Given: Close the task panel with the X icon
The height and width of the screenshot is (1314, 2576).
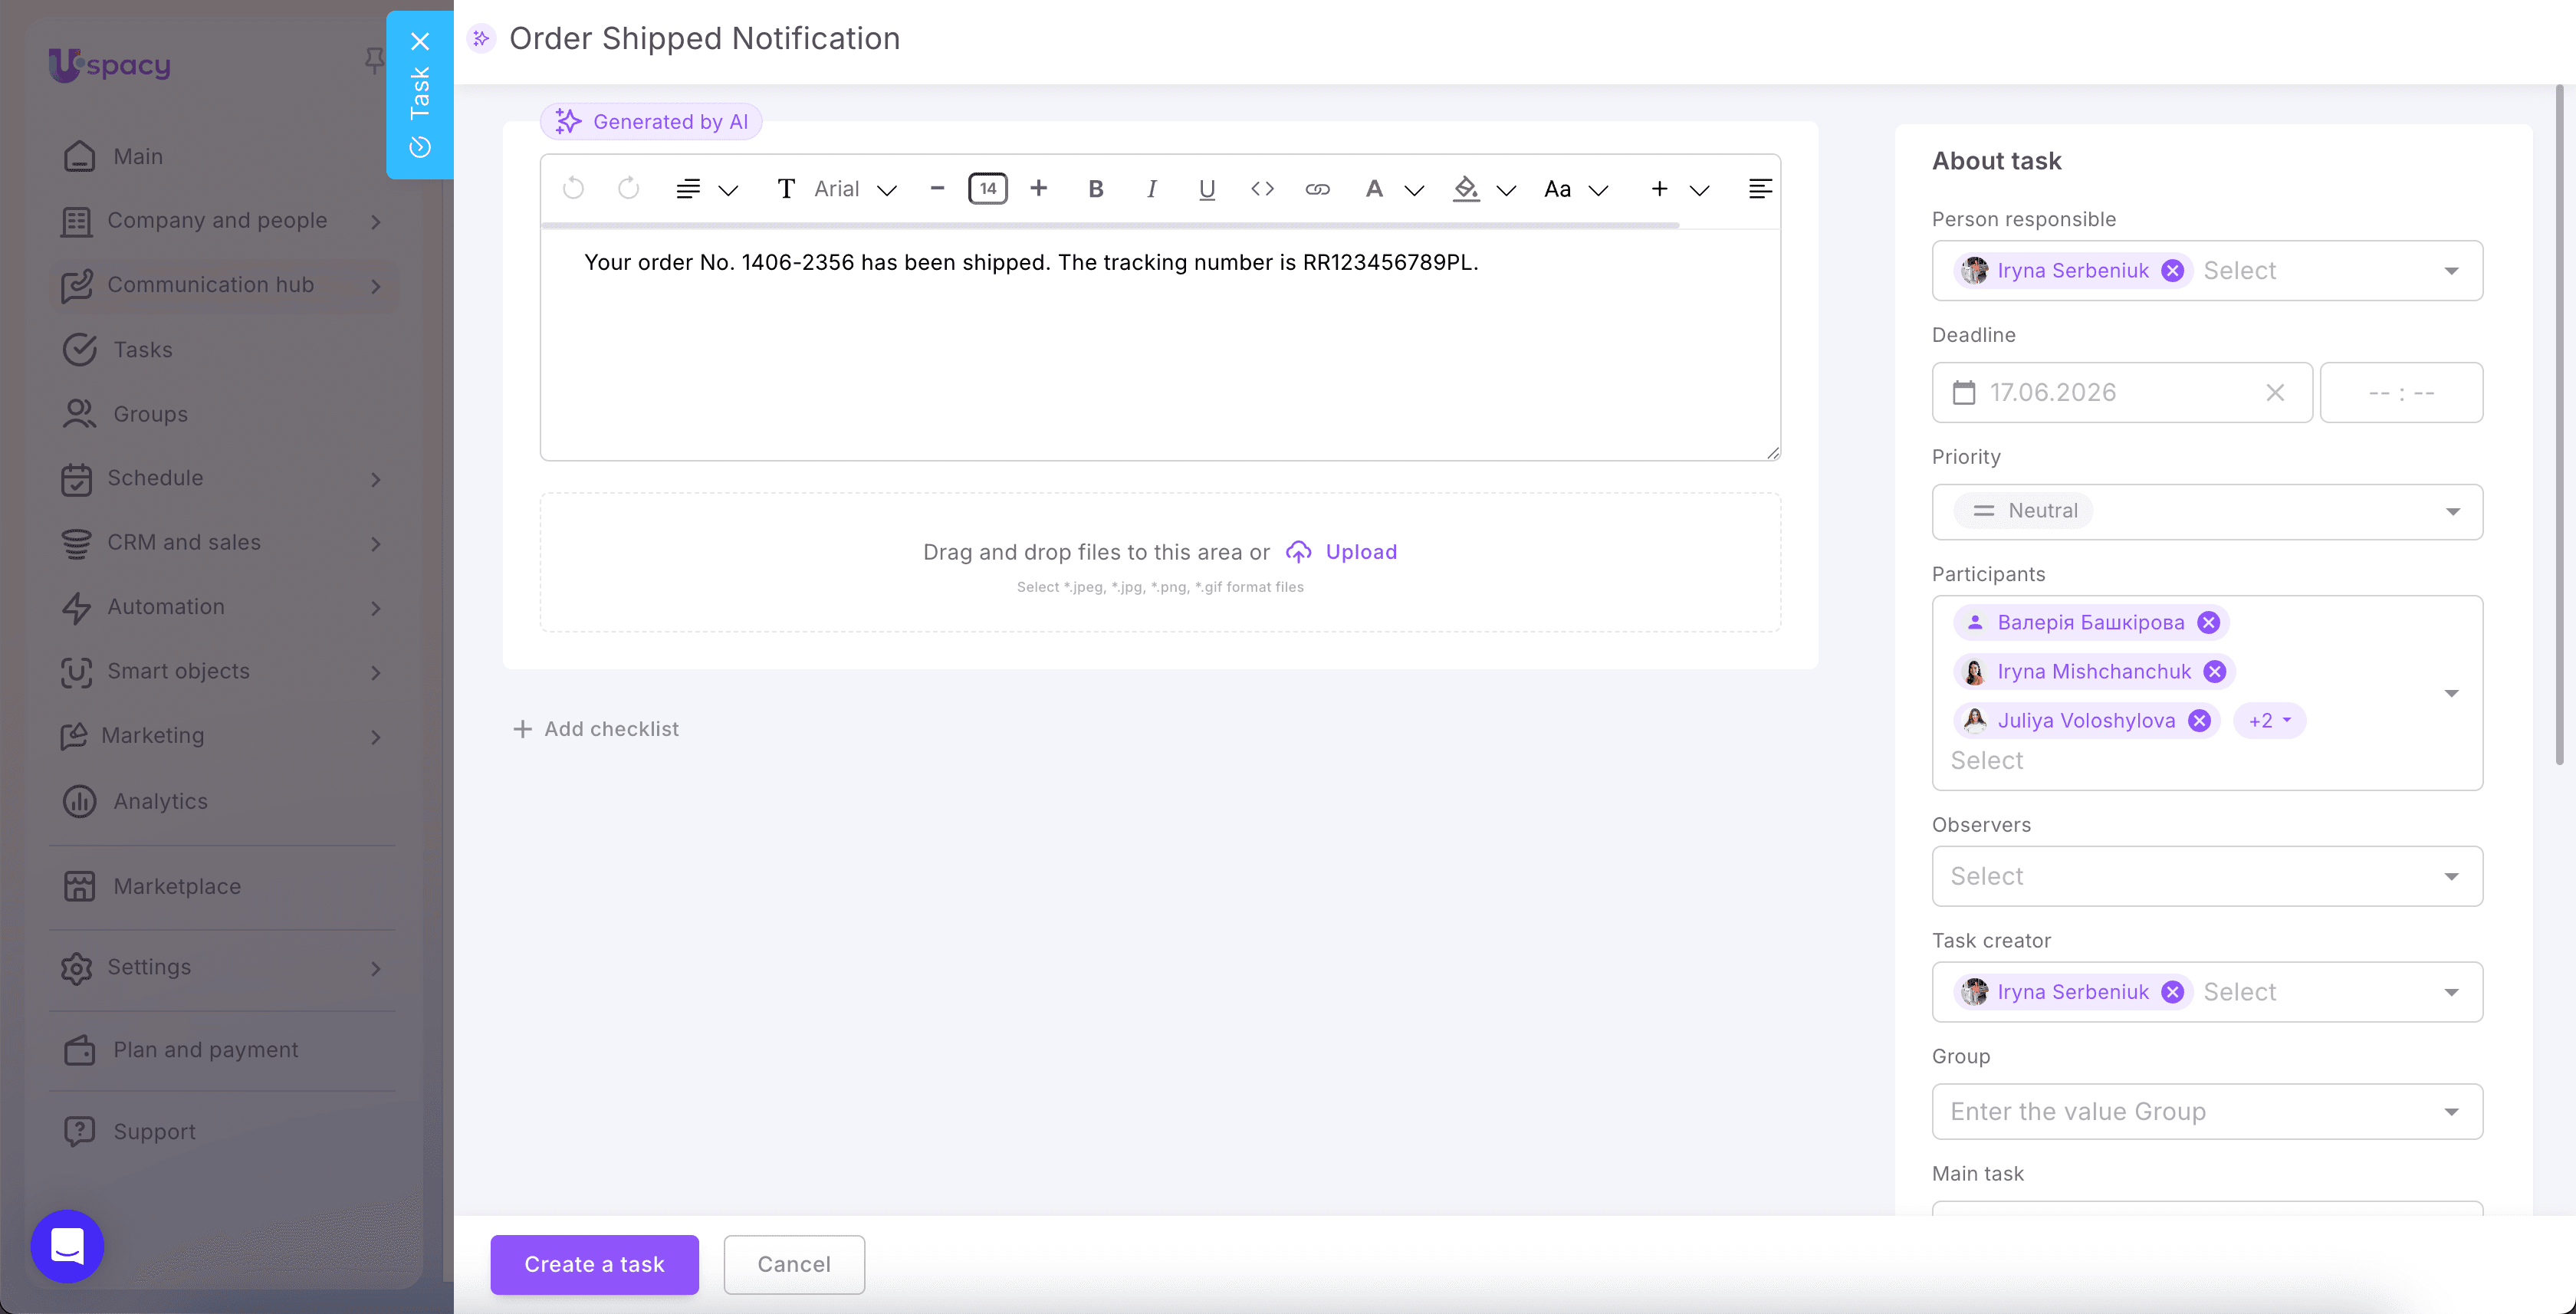Looking at the screenshot, I should pos(420,41).
